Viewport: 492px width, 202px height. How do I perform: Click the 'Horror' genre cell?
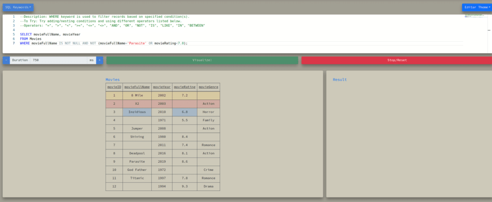[209, 112]
